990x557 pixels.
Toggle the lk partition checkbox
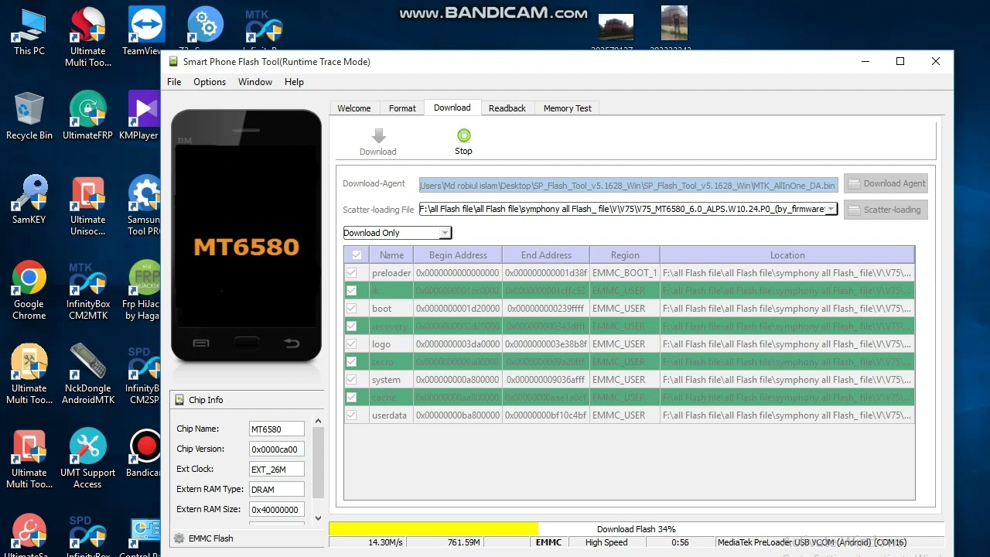click(x=352, y=290)
